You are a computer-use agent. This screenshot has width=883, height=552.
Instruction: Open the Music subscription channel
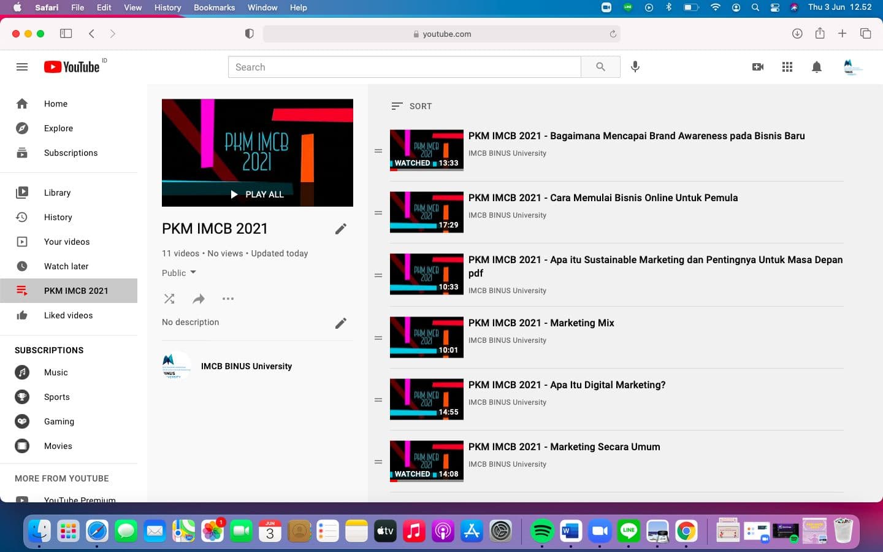(x=69, y=372)
